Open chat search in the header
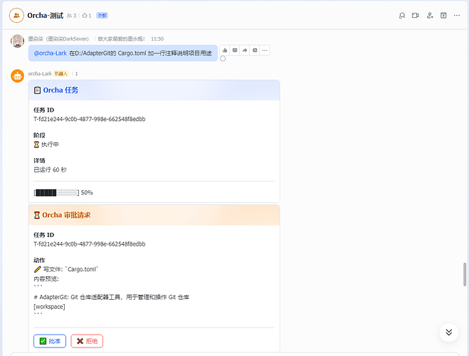469x356 pixels. pyautogui.click(x=402, y=15)
